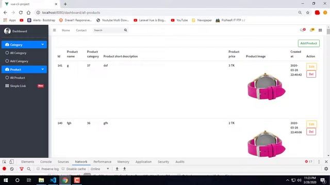Open the DevTools network search icon
Image resolution: width=330 pixels, height=185 pixels.
(x=29, y=169)
